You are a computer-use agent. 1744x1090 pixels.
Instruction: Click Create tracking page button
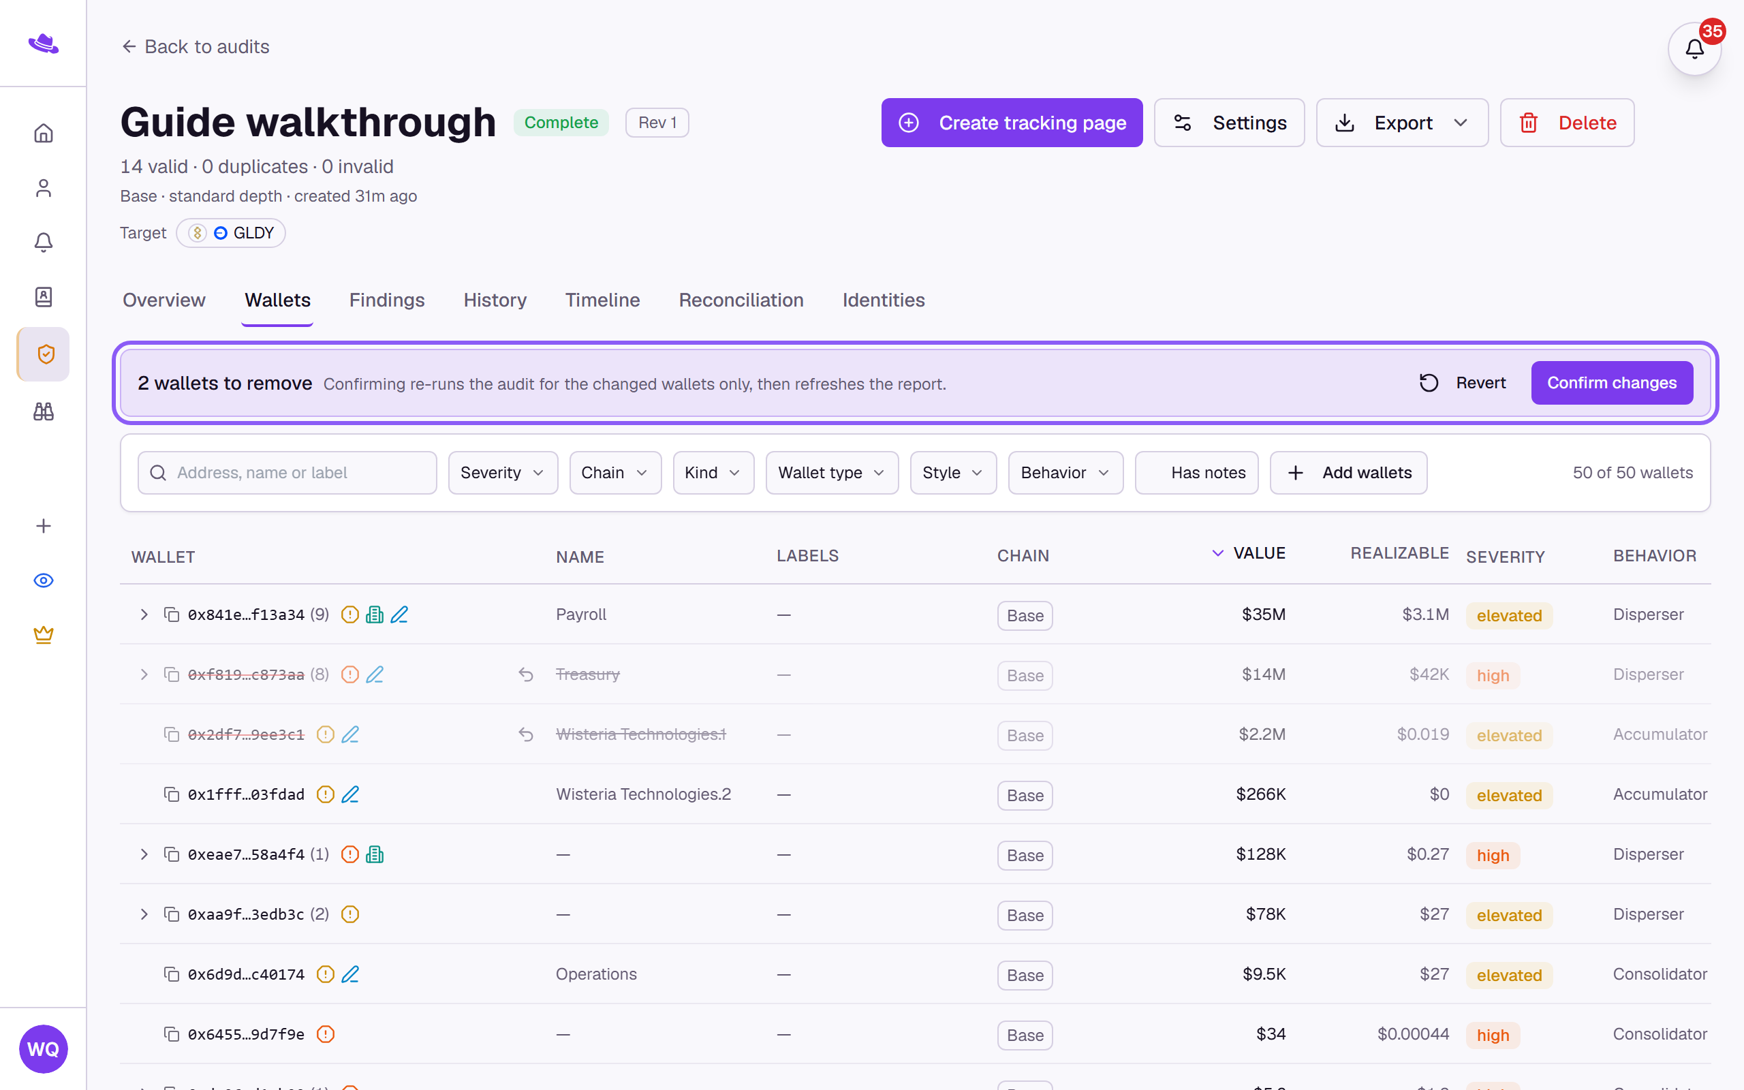click(1012, 123)
